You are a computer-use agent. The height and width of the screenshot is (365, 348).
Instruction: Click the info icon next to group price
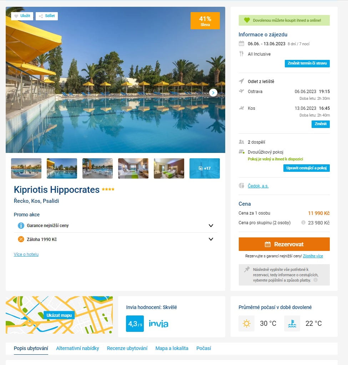[x=303, y=222]
